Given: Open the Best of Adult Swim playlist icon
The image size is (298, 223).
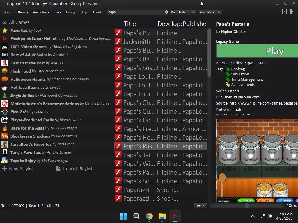Looking at the screenshot, I should [5, 55].
